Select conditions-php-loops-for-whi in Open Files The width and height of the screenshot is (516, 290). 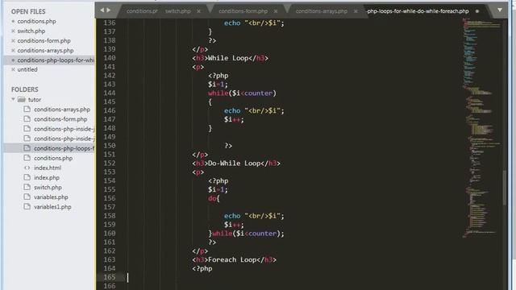56,60
